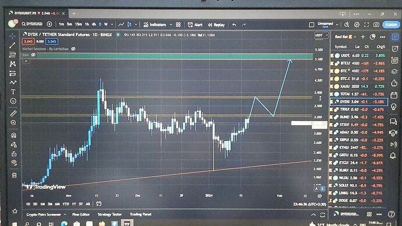Take a snapshot with camera icon

(x=376, y=24)
